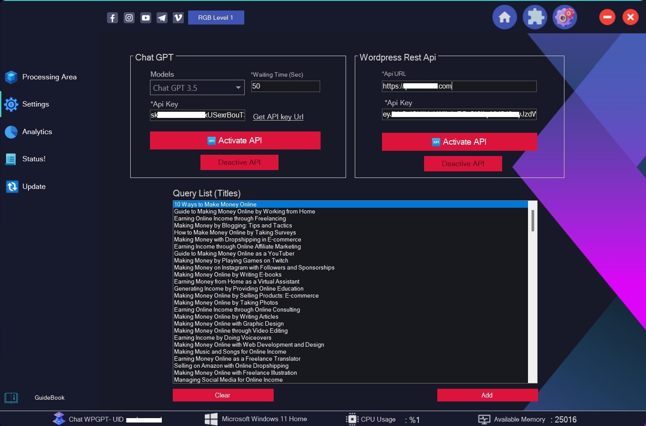Image resolution: width=646 pixels, height=426 pixels.
Task: Click the Analytics pie chart icon
Action: 11,132
